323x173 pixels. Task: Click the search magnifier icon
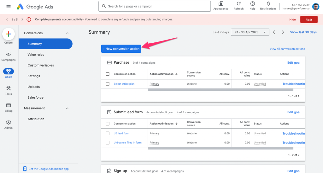click(104, 6)
